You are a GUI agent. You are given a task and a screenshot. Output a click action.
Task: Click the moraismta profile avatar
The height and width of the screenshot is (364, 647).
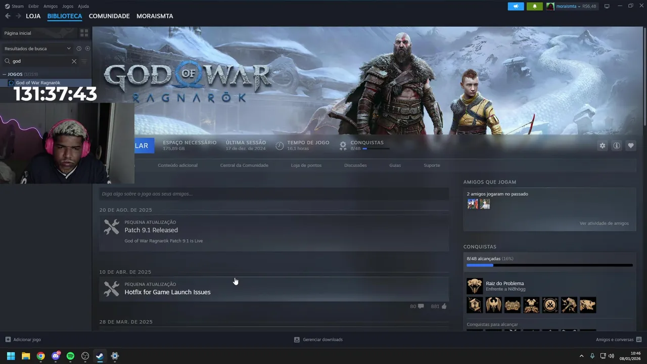550,7
